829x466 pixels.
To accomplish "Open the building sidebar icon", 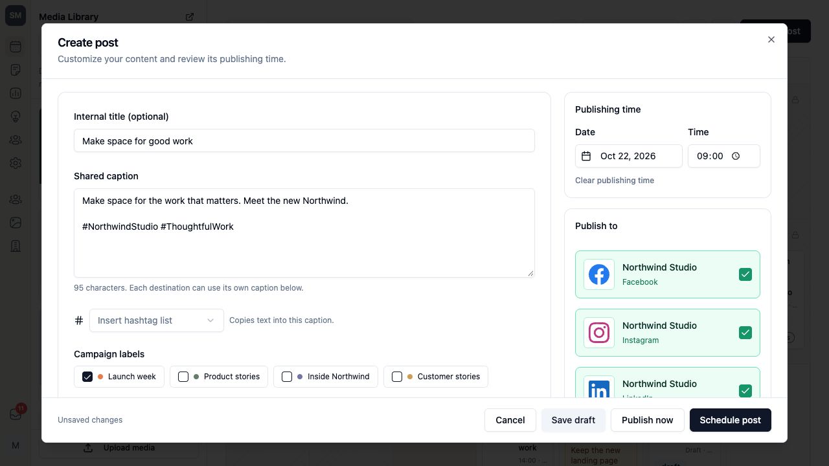I will pyautogui.click(x=16, y=246).
